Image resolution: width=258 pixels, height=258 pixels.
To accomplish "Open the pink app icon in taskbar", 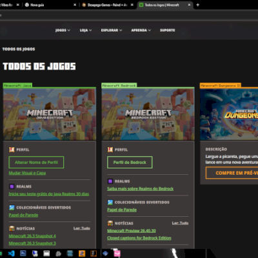I will [117, 253].
